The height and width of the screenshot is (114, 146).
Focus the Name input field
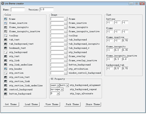tap(18, 9)
